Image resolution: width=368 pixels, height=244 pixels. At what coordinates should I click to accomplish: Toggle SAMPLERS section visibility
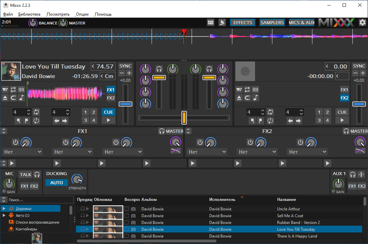(x=272, y=22)
